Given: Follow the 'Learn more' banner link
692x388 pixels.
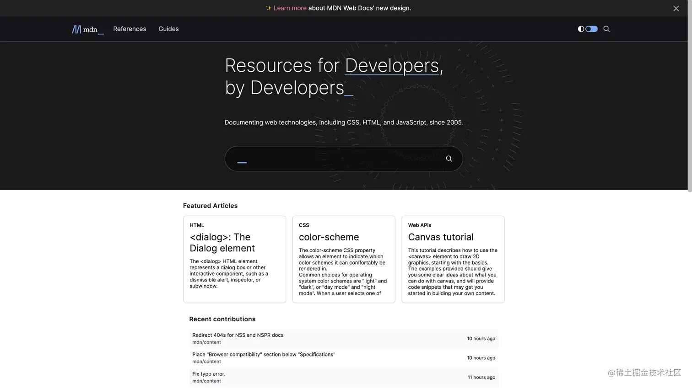Looking at the screenshot, I should pos(290,8).
